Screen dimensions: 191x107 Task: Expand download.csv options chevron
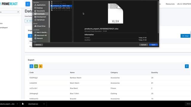tap(44, 104)
